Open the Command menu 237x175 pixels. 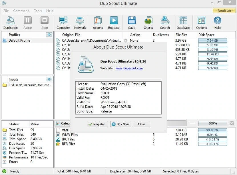coord(21,11)
